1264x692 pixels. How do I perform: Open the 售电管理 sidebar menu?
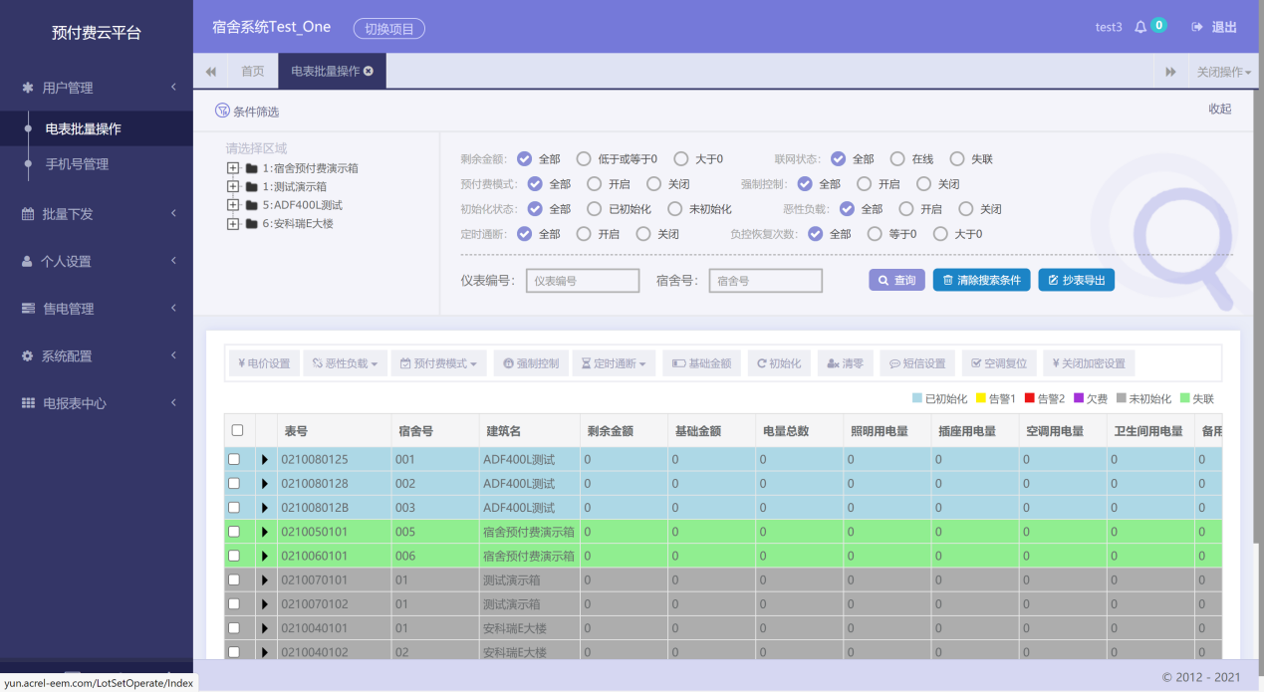click(x=97, y=309)
